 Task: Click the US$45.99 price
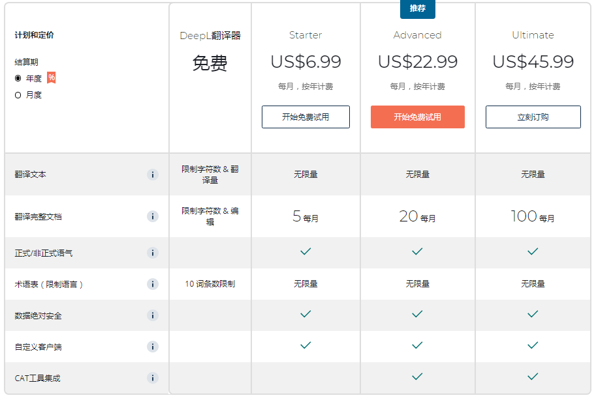tap(533, 61)
